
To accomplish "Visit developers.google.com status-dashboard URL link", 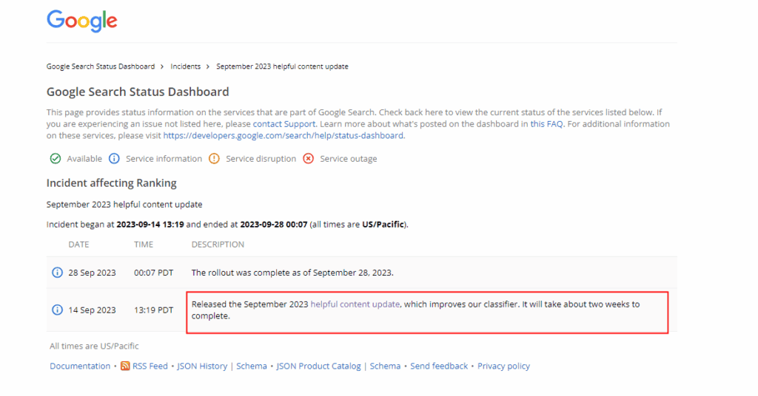I will click(x=284, y=135).
